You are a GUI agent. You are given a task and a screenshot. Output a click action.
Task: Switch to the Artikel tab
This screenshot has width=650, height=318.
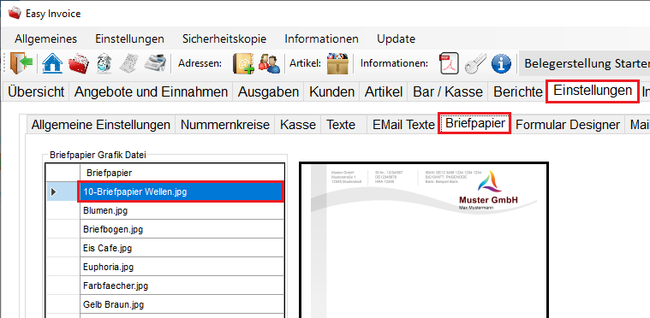pos(384,91)
